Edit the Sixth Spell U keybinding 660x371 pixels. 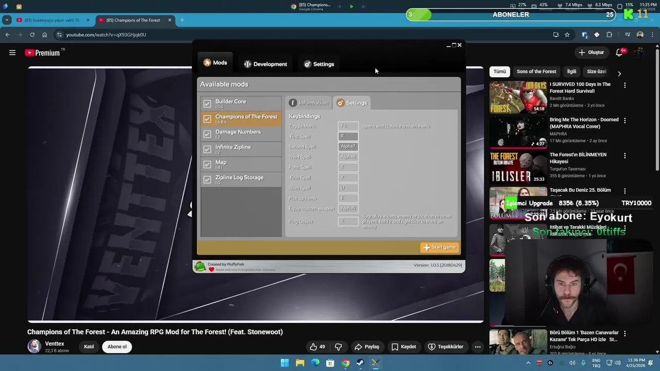pos(348,188)
